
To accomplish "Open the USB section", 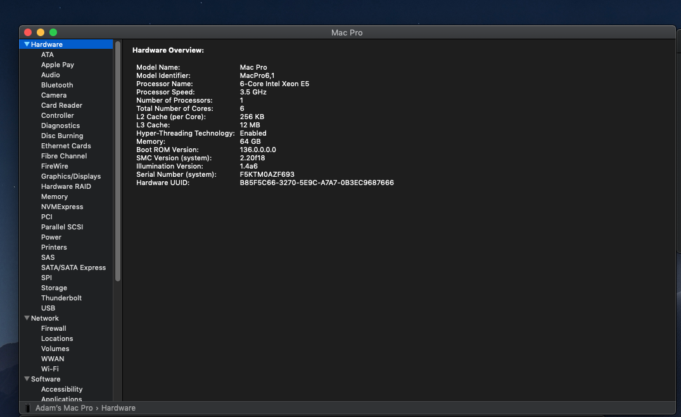I will coord(48,308).
